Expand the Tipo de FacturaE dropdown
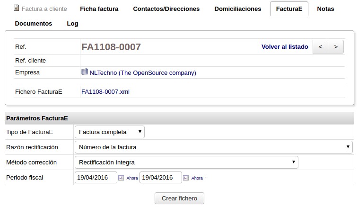This screenshot has height=208, width=358. [x=110, y=132]
